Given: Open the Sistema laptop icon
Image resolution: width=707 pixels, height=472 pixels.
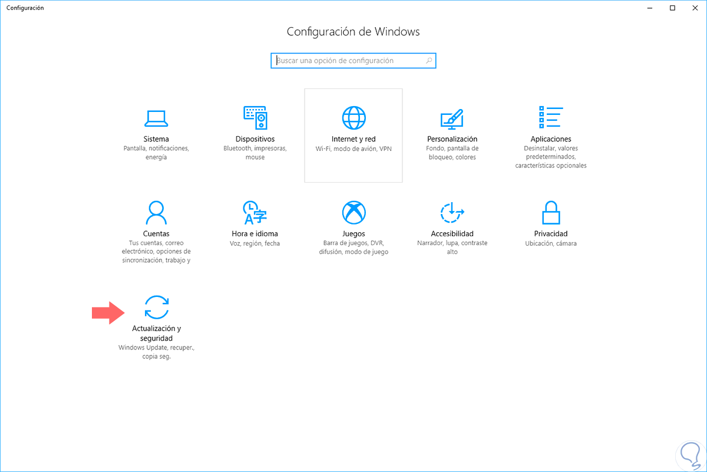Looking at the screenshot, I should tap(156, 118).
